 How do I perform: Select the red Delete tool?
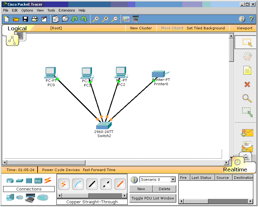click(x=247, y=85)
